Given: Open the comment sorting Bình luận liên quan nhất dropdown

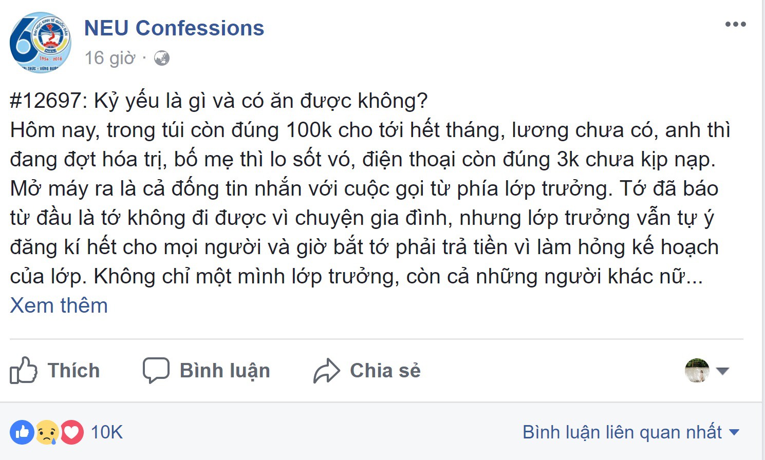Looking at the screenshot, I should [x=629, y=432].
